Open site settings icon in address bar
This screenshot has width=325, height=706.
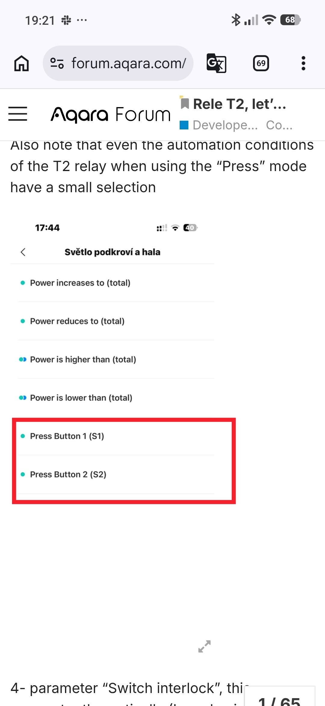click(57, 63)
